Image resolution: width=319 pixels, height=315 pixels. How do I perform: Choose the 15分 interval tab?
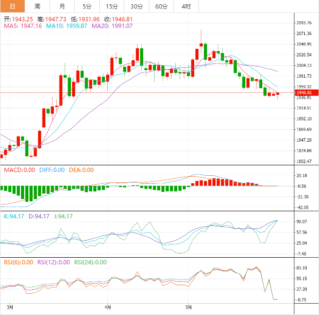pos(112,7)
